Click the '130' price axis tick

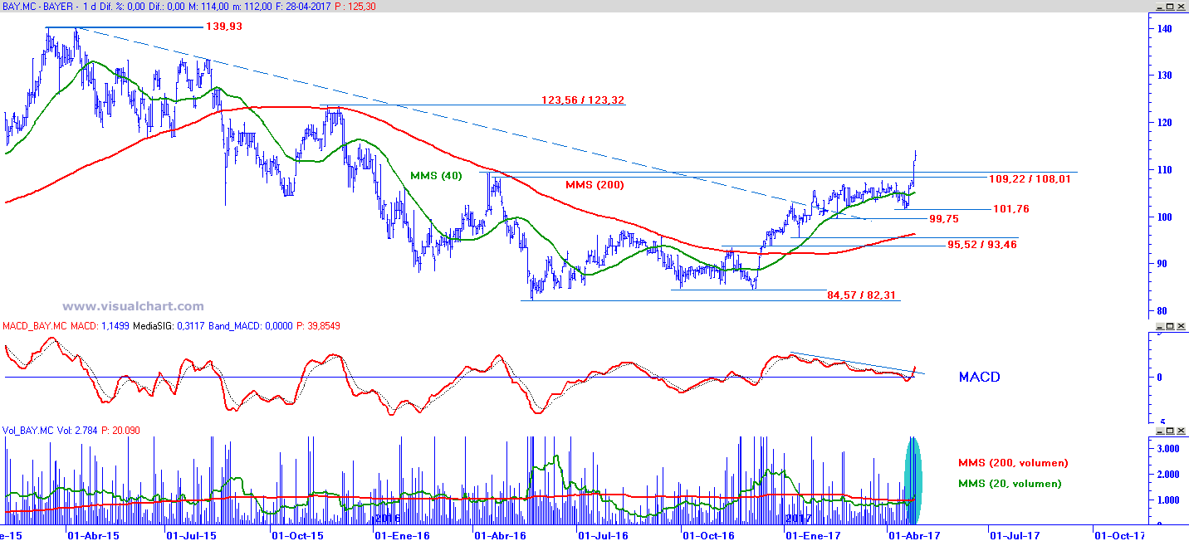pyautogui.click(x=1165, y=76)
